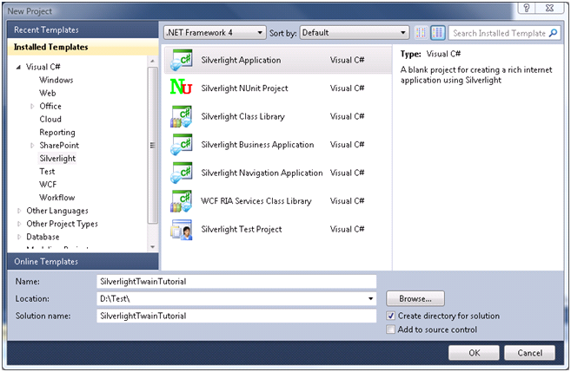Screen dimensions: 571x372
Task: Expand the Office tree node
Action: click(x=32, y=107)
